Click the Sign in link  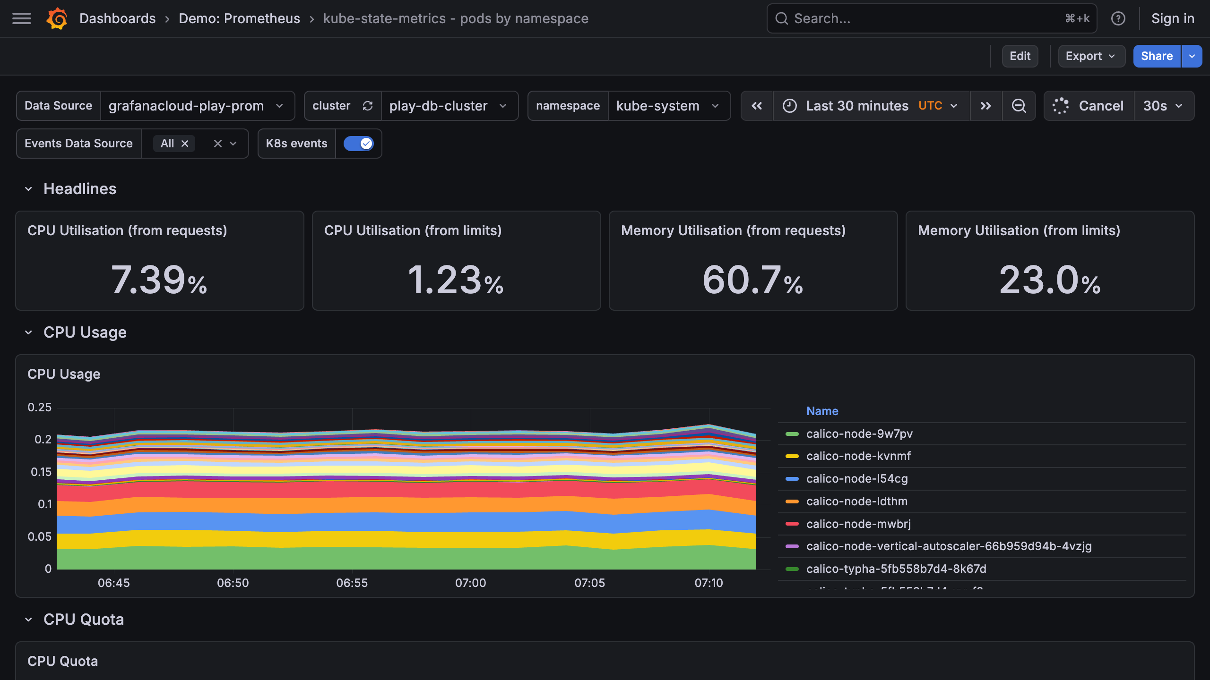(x=1172, y=18)
